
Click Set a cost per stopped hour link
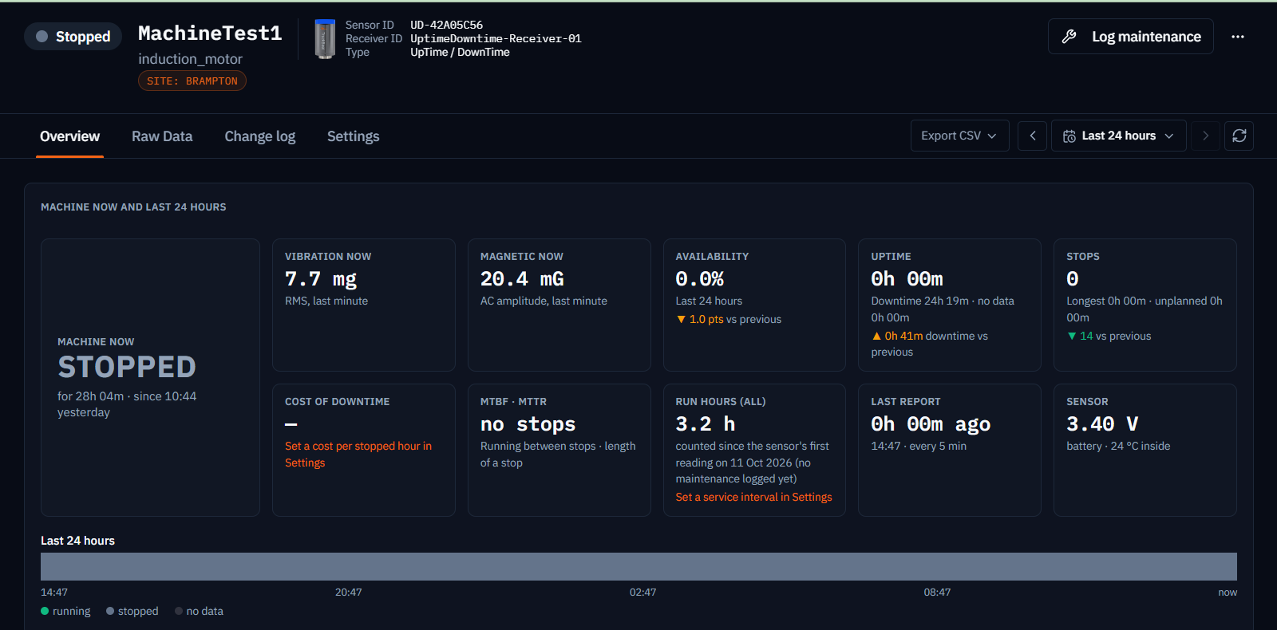358,455
